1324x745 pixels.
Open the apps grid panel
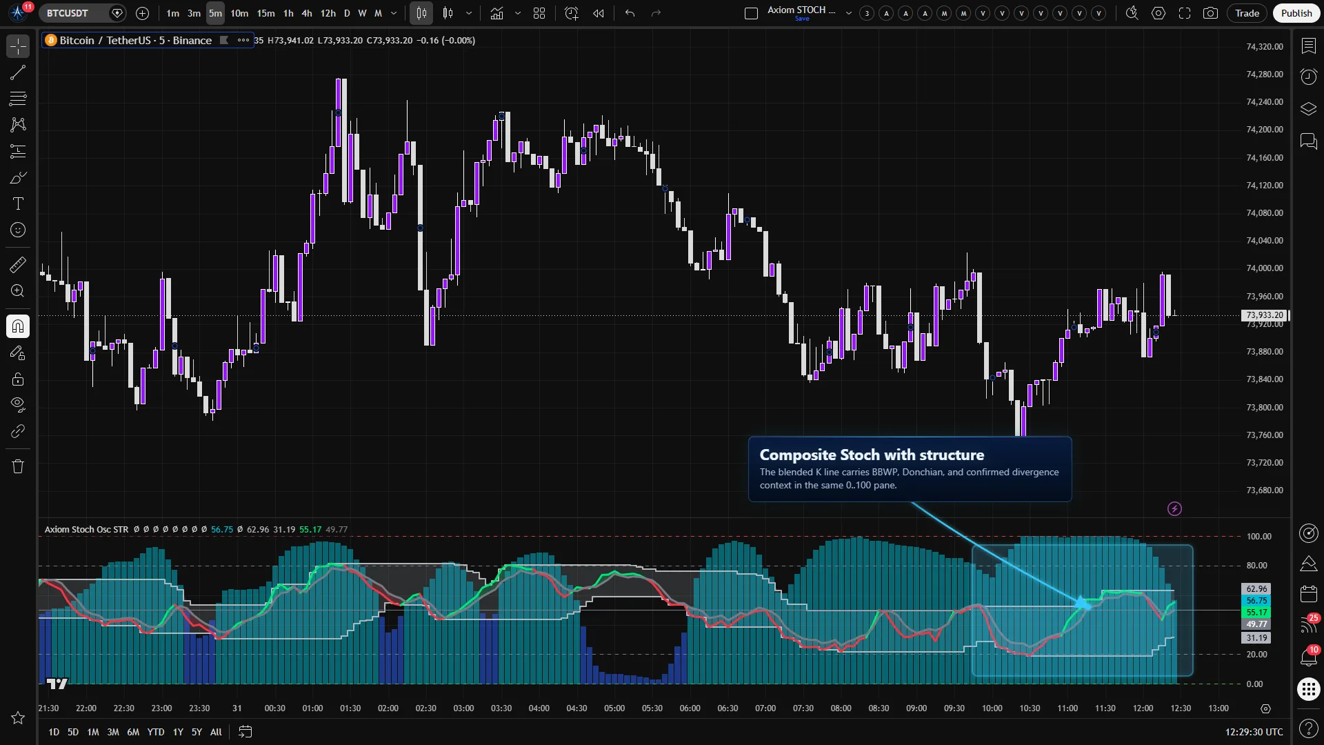coord(1308,688)
